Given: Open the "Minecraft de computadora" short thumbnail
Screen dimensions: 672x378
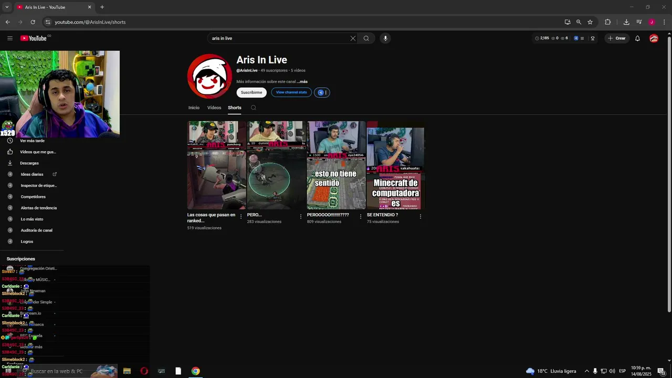Looking at the screenshot, I should click(396, 165).
